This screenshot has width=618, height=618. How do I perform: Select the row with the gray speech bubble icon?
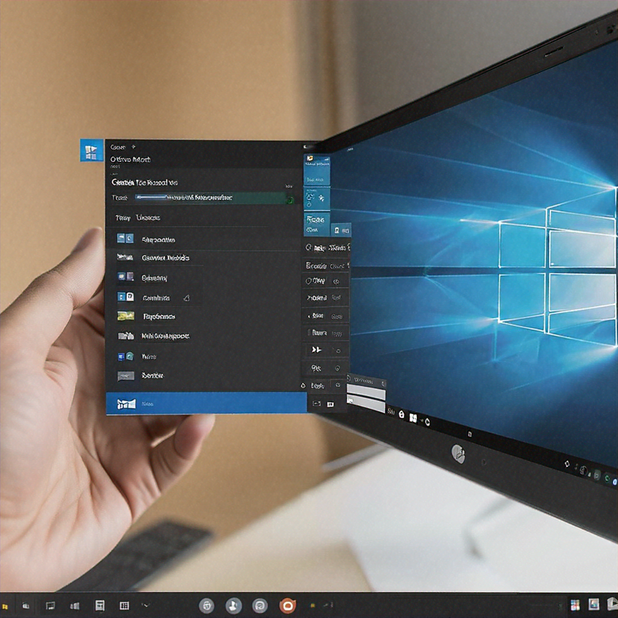[x=203, y=375]
